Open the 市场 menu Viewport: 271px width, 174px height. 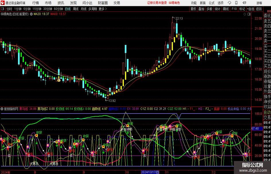(x=48, y=3)
